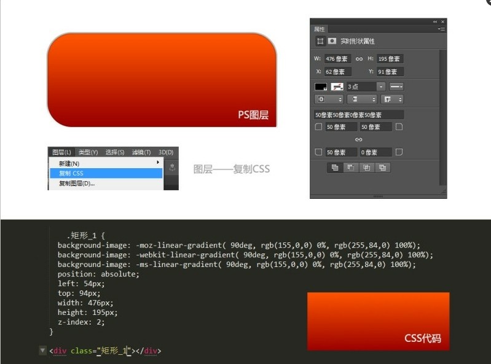491x364 pixels.
Task: Choose 新建(N) from layer menu
Action: (106, 163)
